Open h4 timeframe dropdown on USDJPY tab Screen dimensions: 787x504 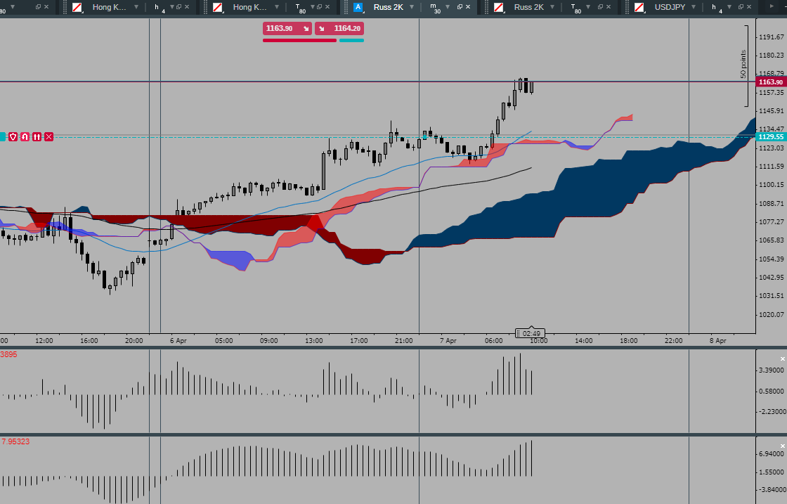coord(729,7)
